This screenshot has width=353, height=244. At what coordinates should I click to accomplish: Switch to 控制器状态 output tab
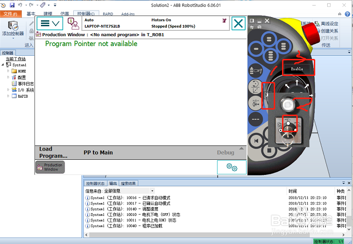pyautogui.click(x=95, y=183)
